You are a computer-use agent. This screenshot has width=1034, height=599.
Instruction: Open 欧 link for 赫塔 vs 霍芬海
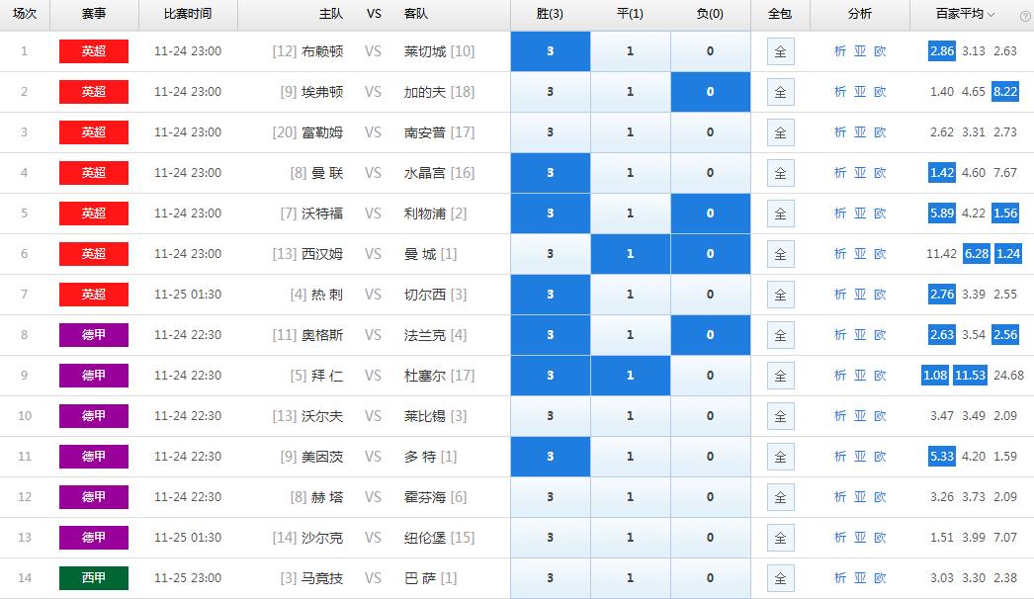tap(880, 497)
